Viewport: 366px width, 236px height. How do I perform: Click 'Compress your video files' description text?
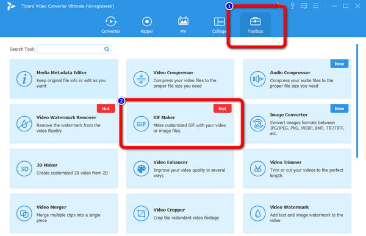pos(185,83)
